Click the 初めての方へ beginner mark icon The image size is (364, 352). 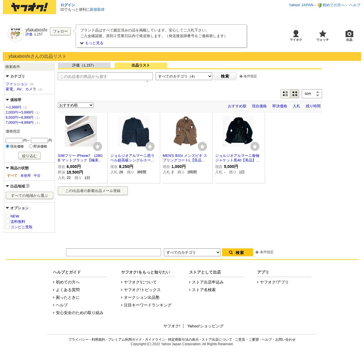[x=320, y=5]
